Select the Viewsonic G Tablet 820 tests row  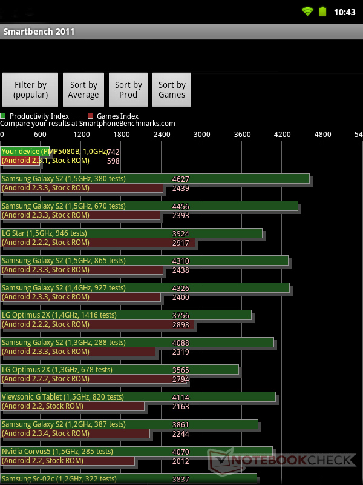click(138, 401)
